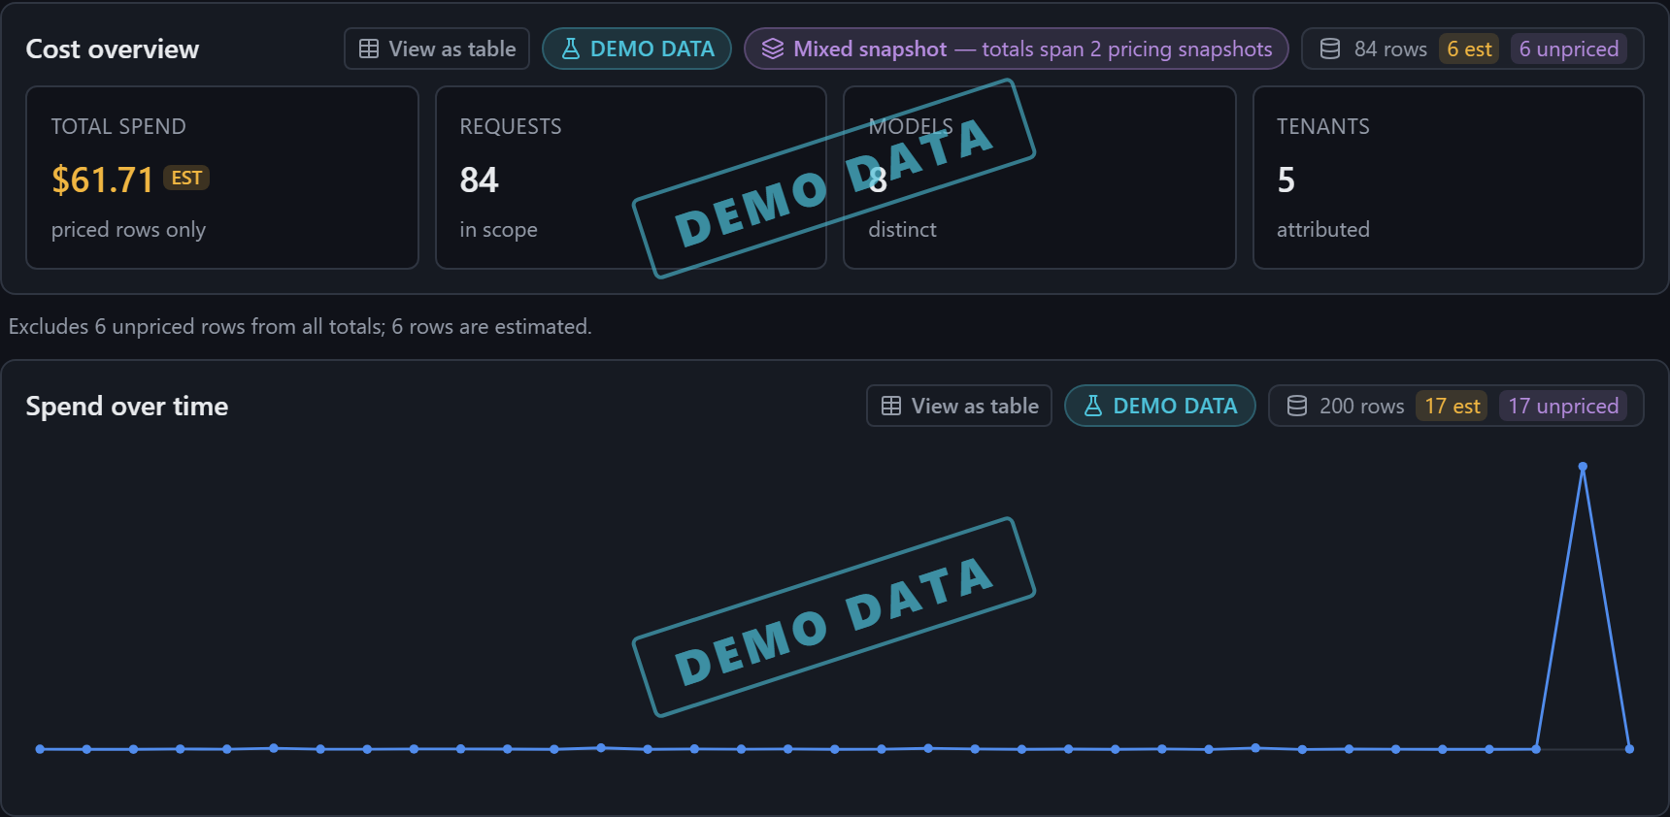Click the Mixed snapshot pricing badge
This screenshot has height=817, width=1670.
(x=1017, y=49)
